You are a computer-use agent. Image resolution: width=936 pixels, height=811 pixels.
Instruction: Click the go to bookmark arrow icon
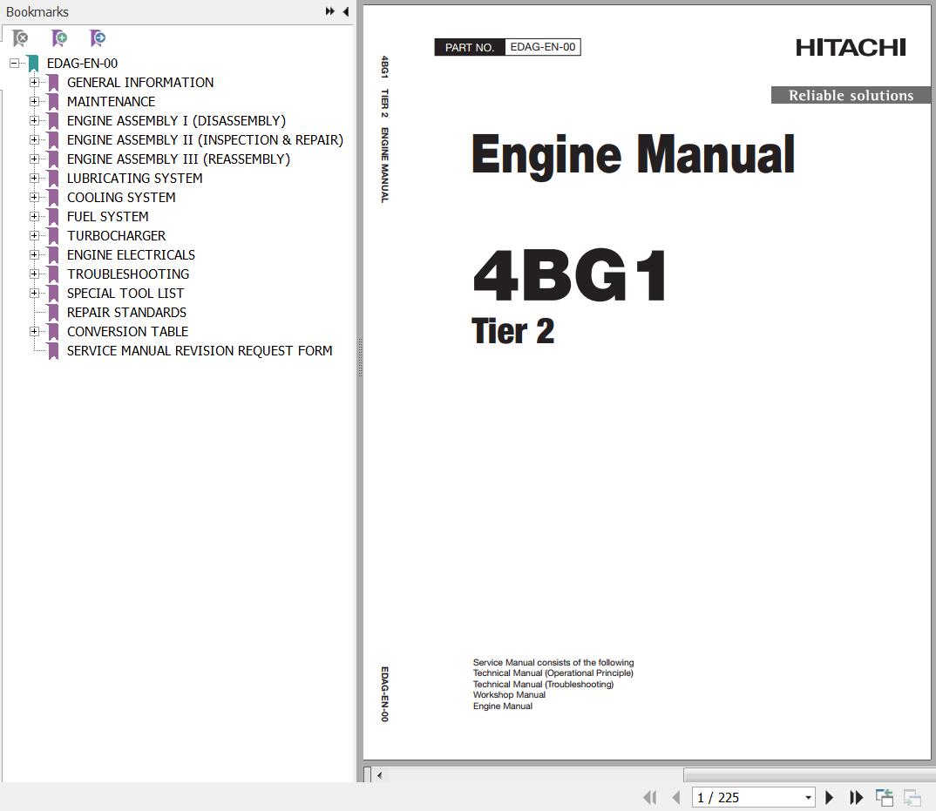[x=98, y=39]
